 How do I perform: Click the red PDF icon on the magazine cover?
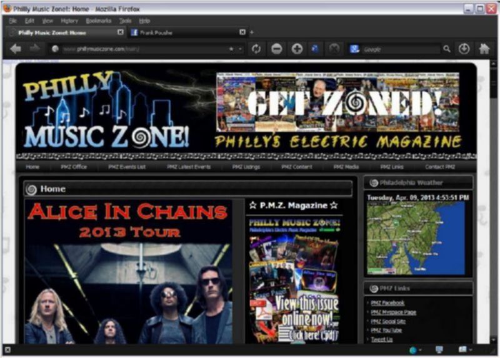point(263,308)
